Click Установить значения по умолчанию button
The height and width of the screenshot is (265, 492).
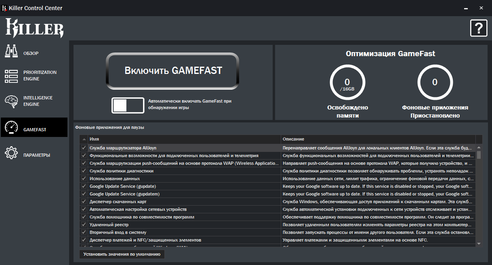pos(122,254)
